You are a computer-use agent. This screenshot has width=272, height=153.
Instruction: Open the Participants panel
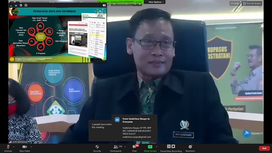point(116,147)
